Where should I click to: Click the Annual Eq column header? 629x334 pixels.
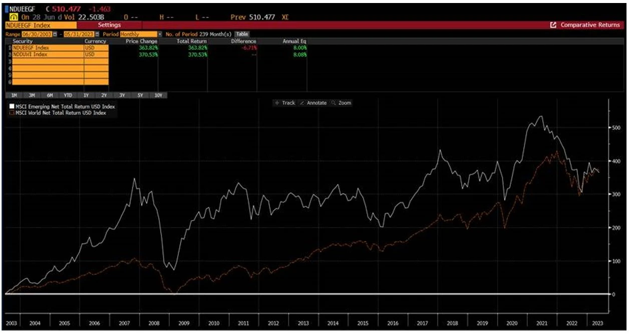tap(294, 41)
